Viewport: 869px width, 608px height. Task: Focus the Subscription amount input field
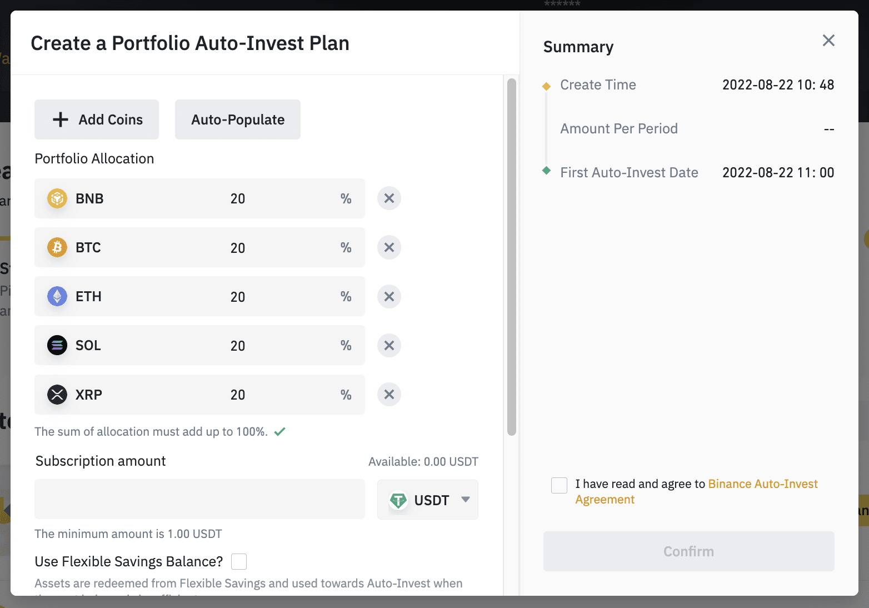point(199,499)
